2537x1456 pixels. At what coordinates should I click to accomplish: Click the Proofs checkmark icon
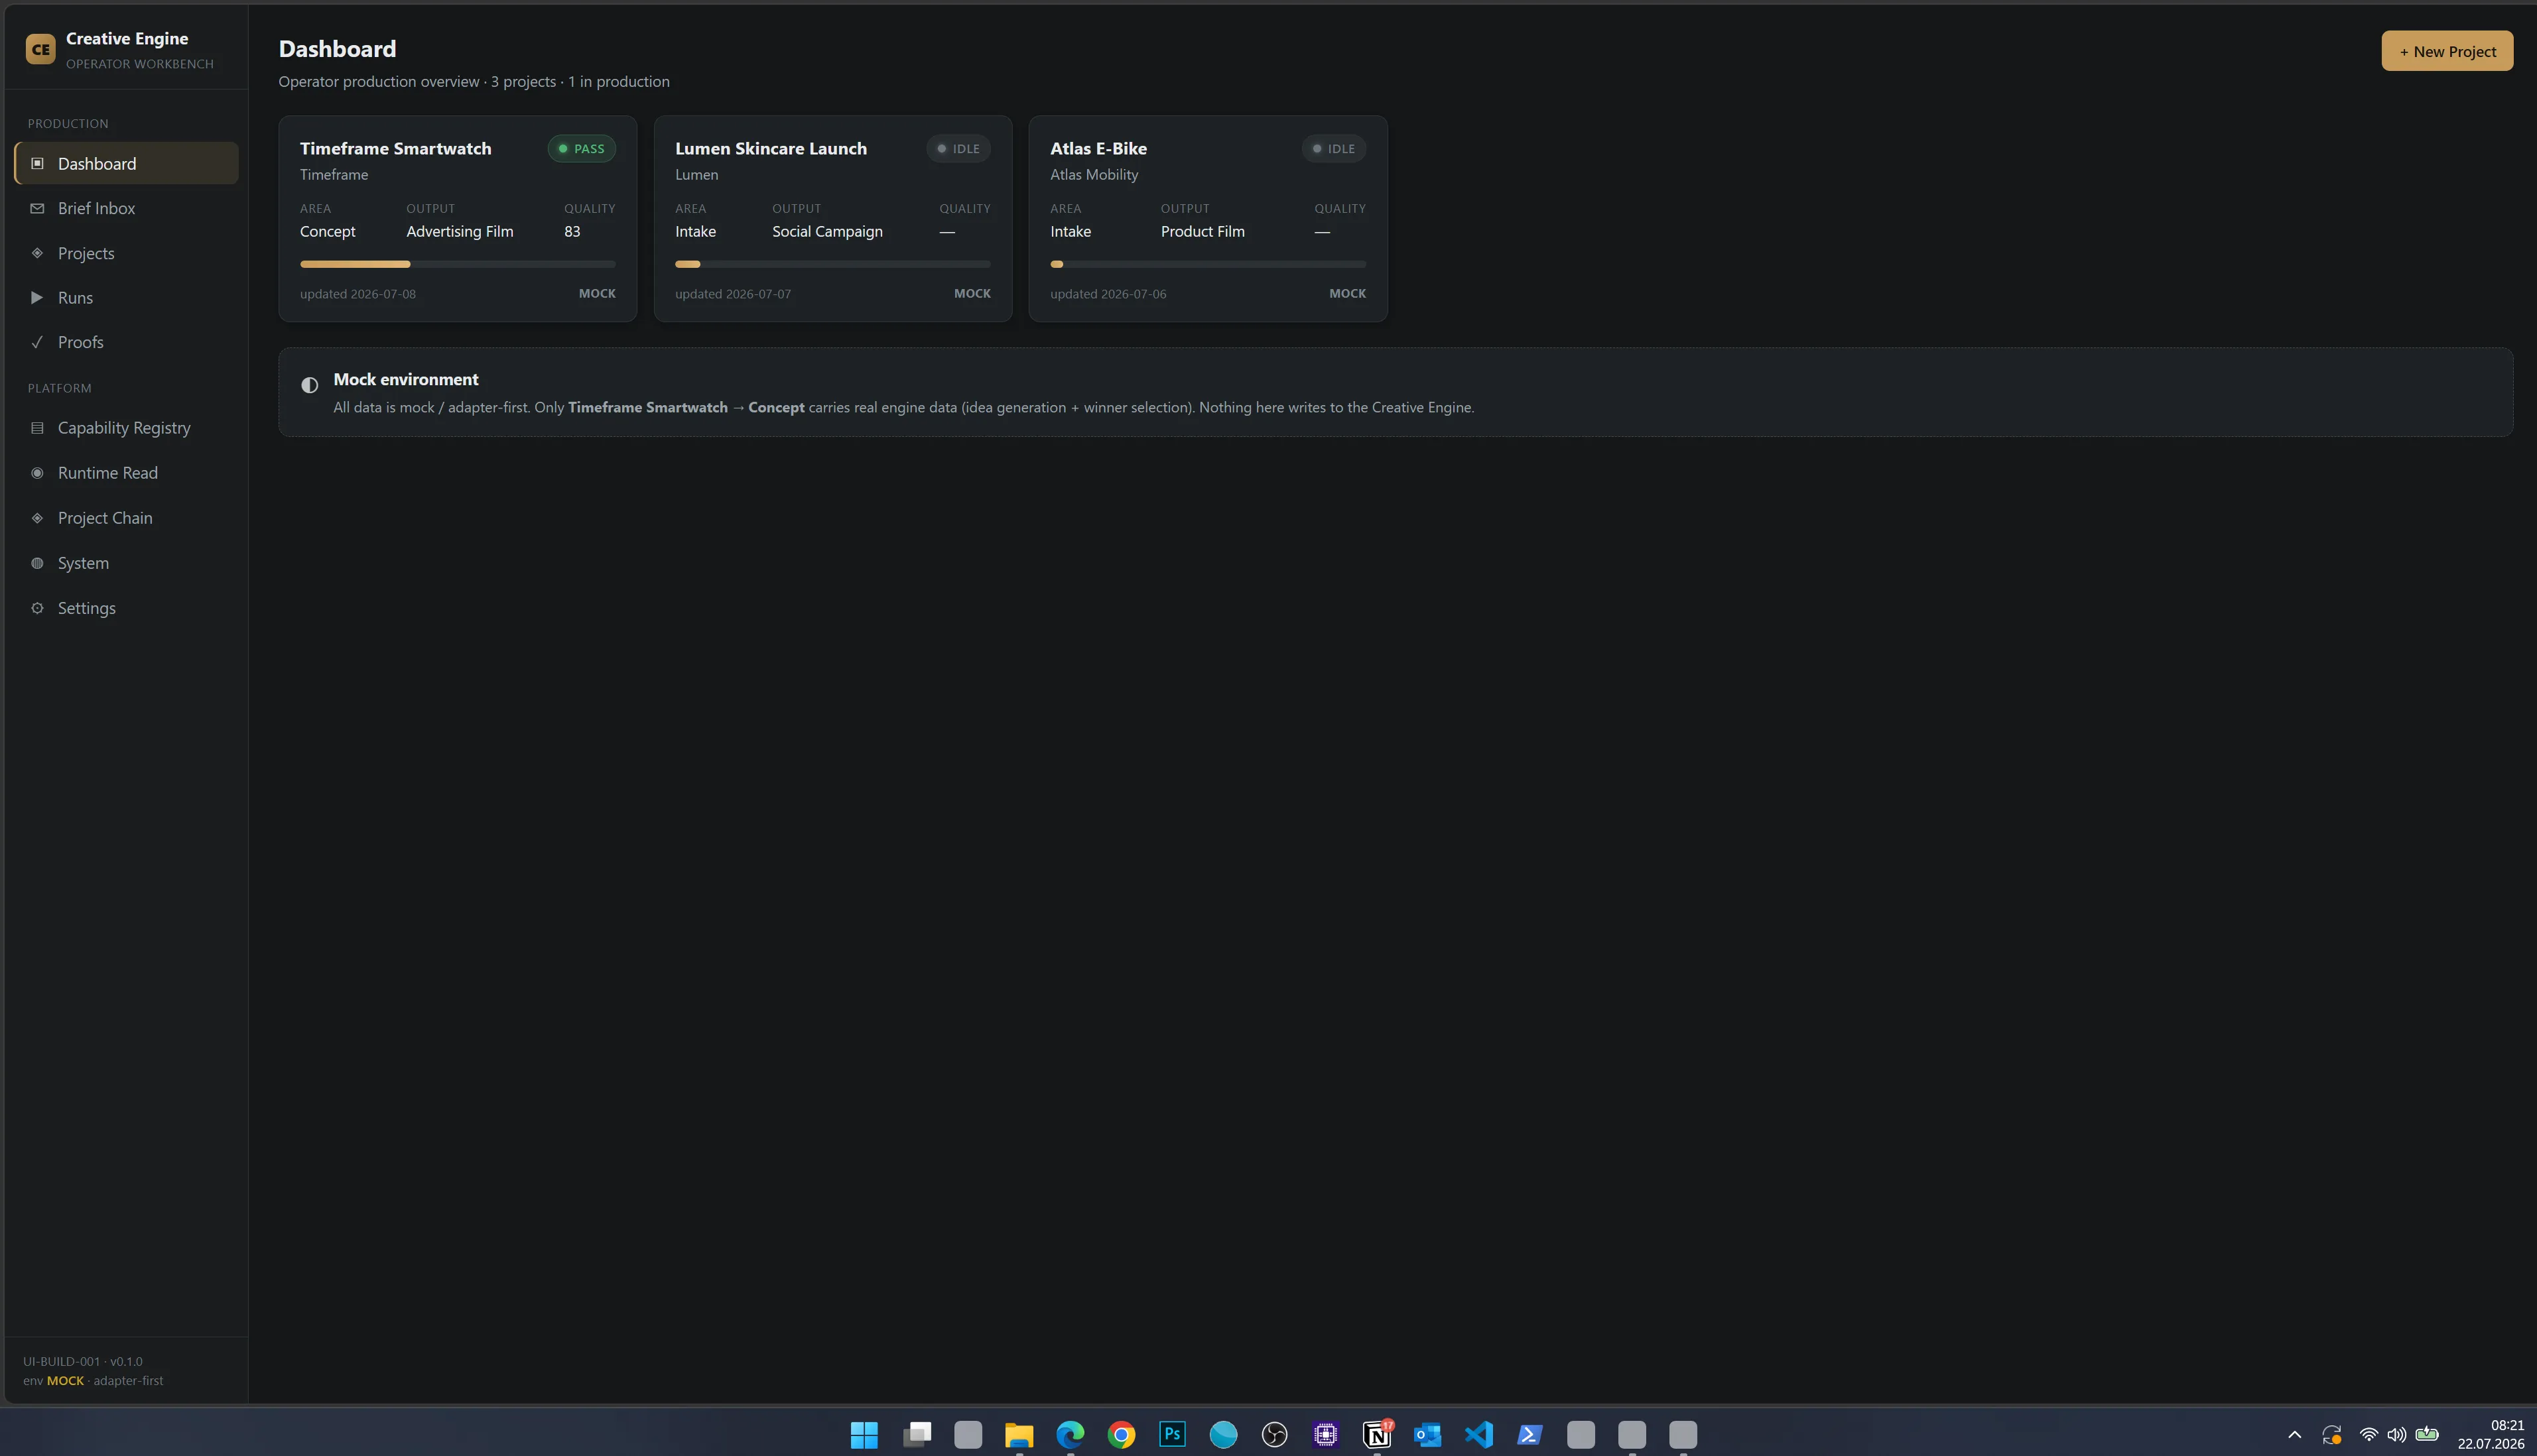pos(37,342)
